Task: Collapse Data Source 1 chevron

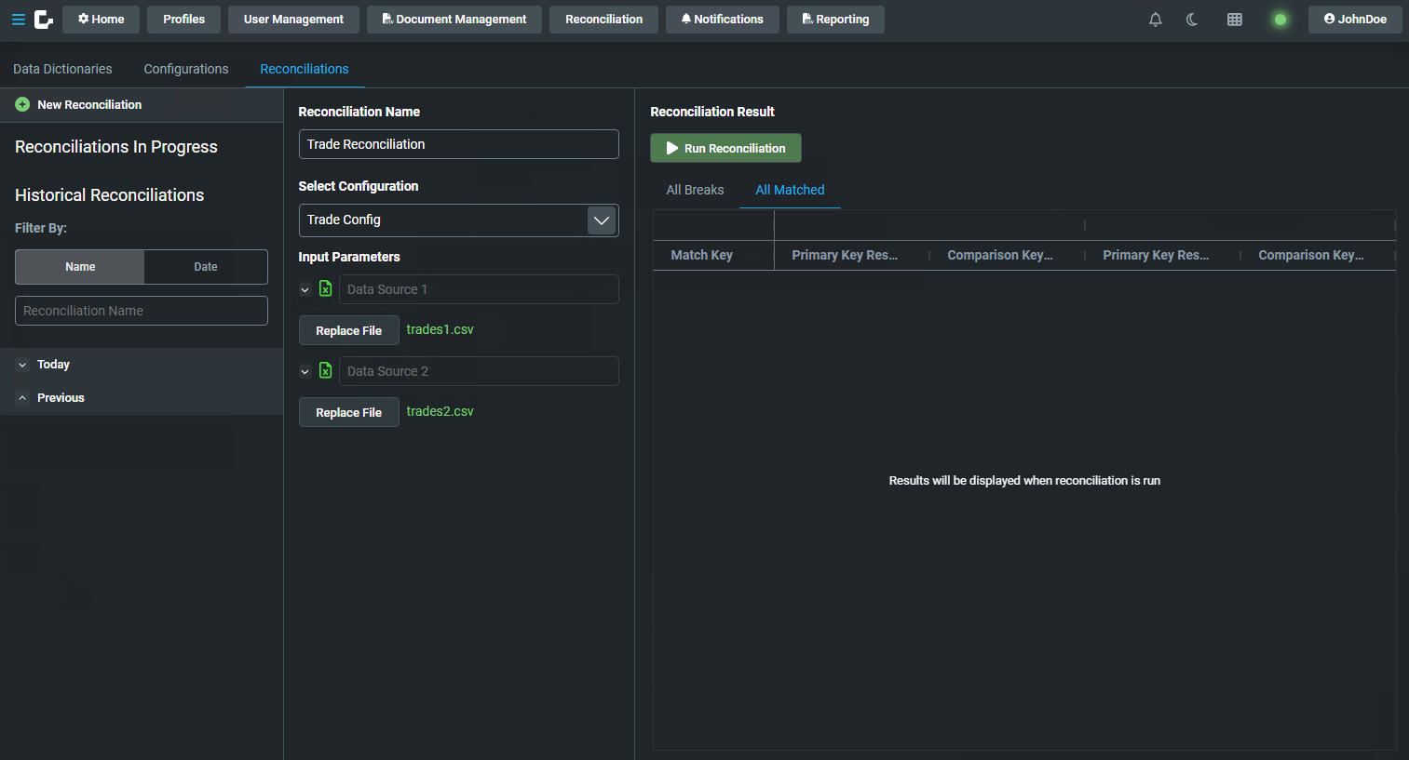Action: tap(305, 290)
